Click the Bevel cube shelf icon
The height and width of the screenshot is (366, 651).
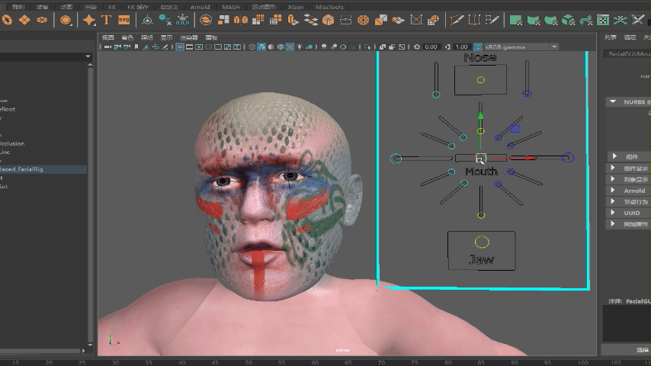(328, 20)
